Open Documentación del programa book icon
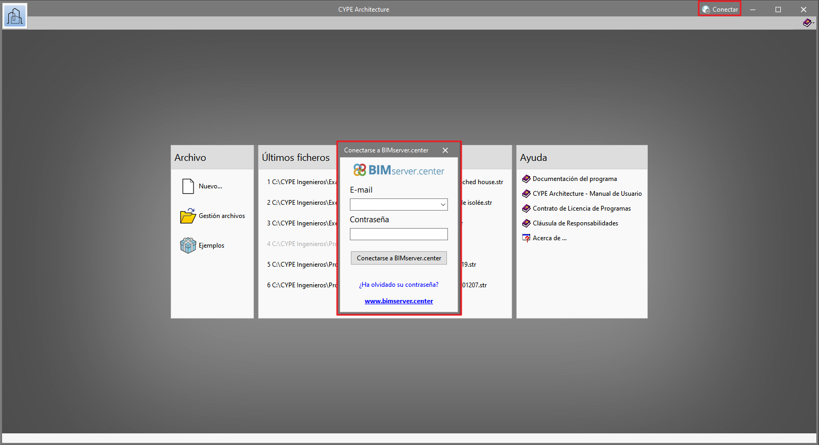The width and height of the screenshot is (819, 445). (x=526, y=179)
